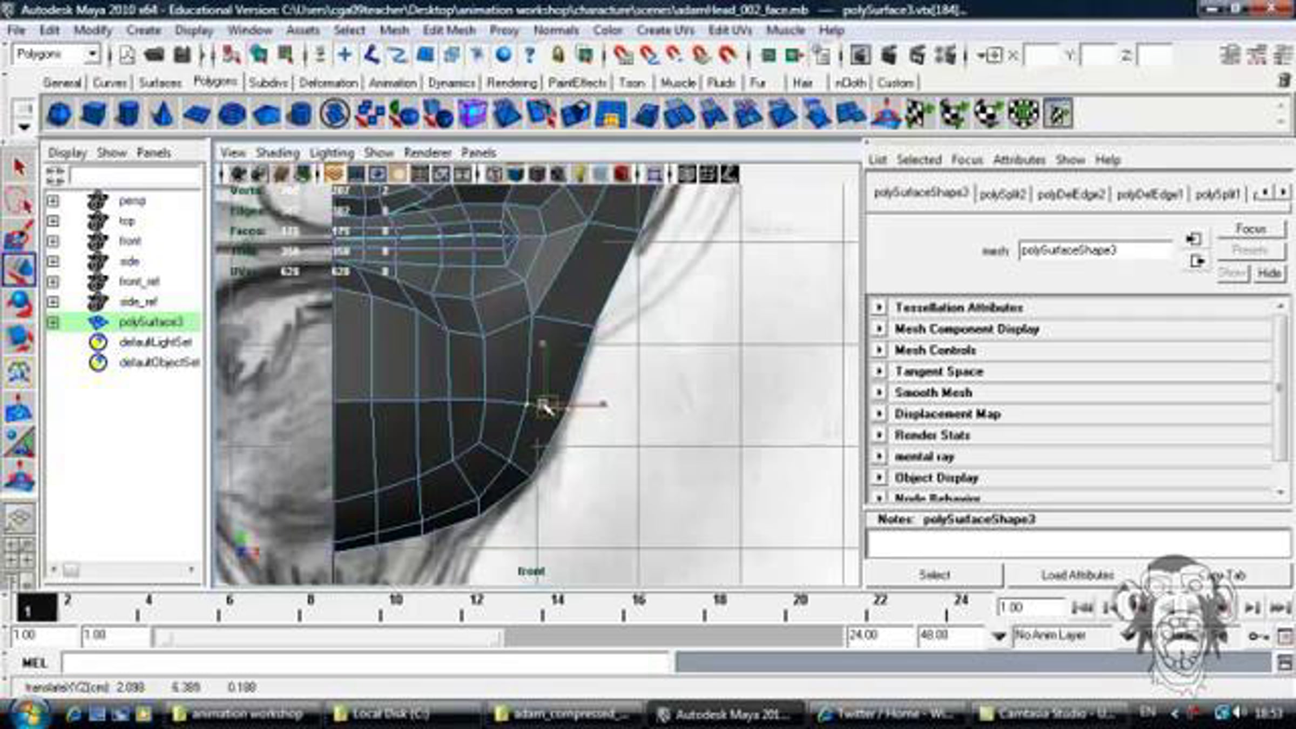Toggle viewport lighting bulb icon

[579, 174]
